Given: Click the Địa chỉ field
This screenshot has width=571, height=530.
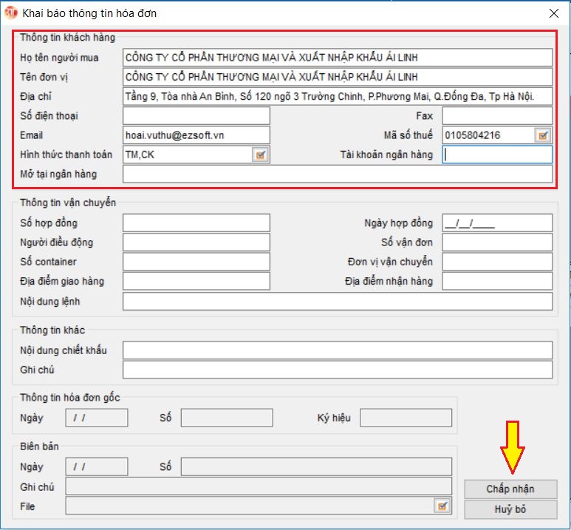Looking at the screenshot, I should coord(338,97).
